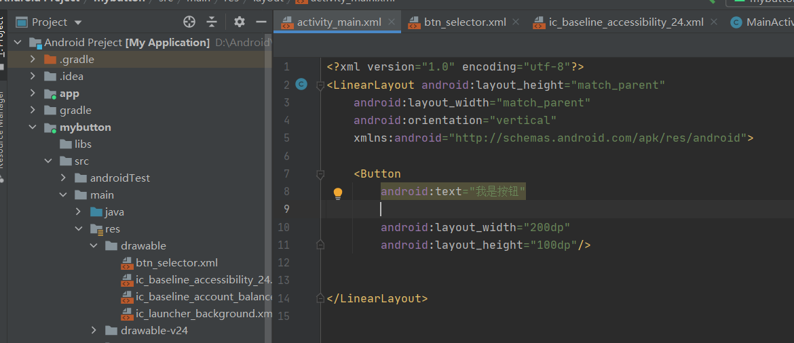Click the fold end marker on line 11
This screenshot has width=794, height=343.
pyautogui.click(x=320, y=245)
